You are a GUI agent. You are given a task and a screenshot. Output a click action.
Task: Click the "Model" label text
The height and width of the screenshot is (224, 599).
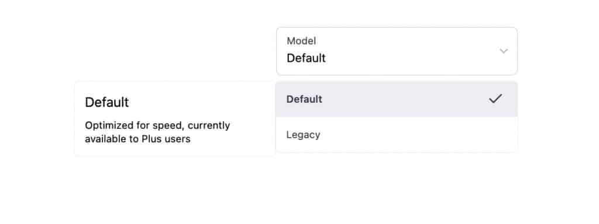(301, 41)
